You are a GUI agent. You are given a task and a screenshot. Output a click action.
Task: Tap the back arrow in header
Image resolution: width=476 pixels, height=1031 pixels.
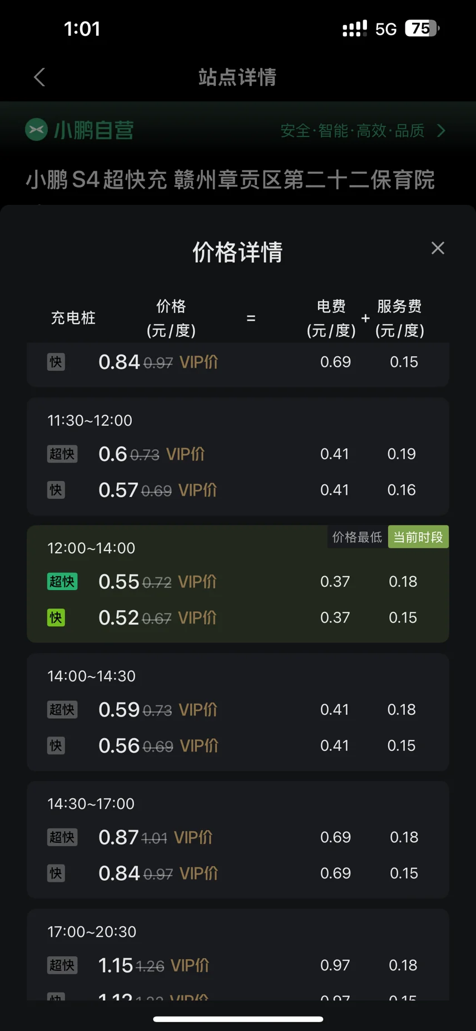39,77
